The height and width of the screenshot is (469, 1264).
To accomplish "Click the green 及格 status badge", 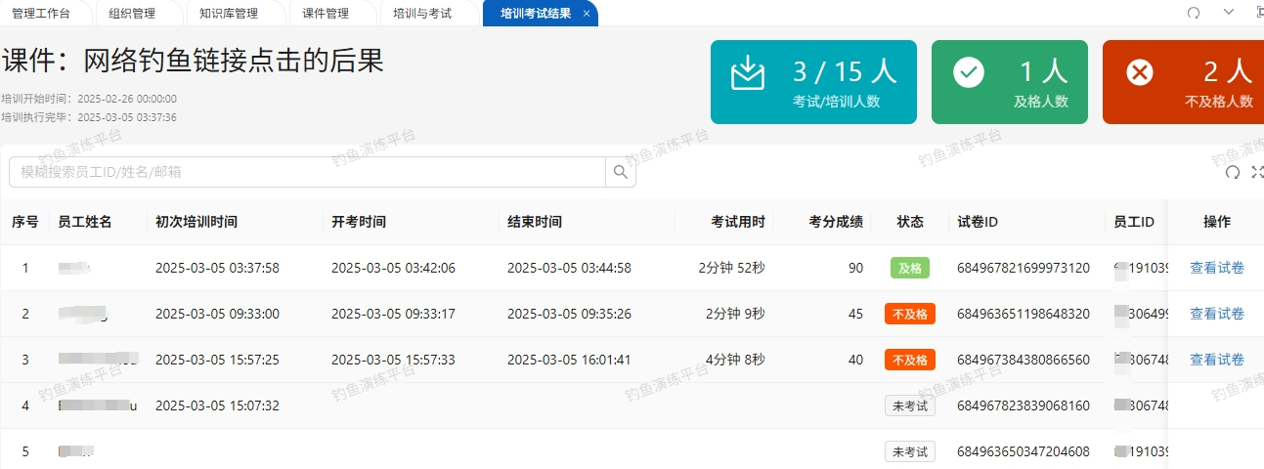I will click(x=909, y=268).
